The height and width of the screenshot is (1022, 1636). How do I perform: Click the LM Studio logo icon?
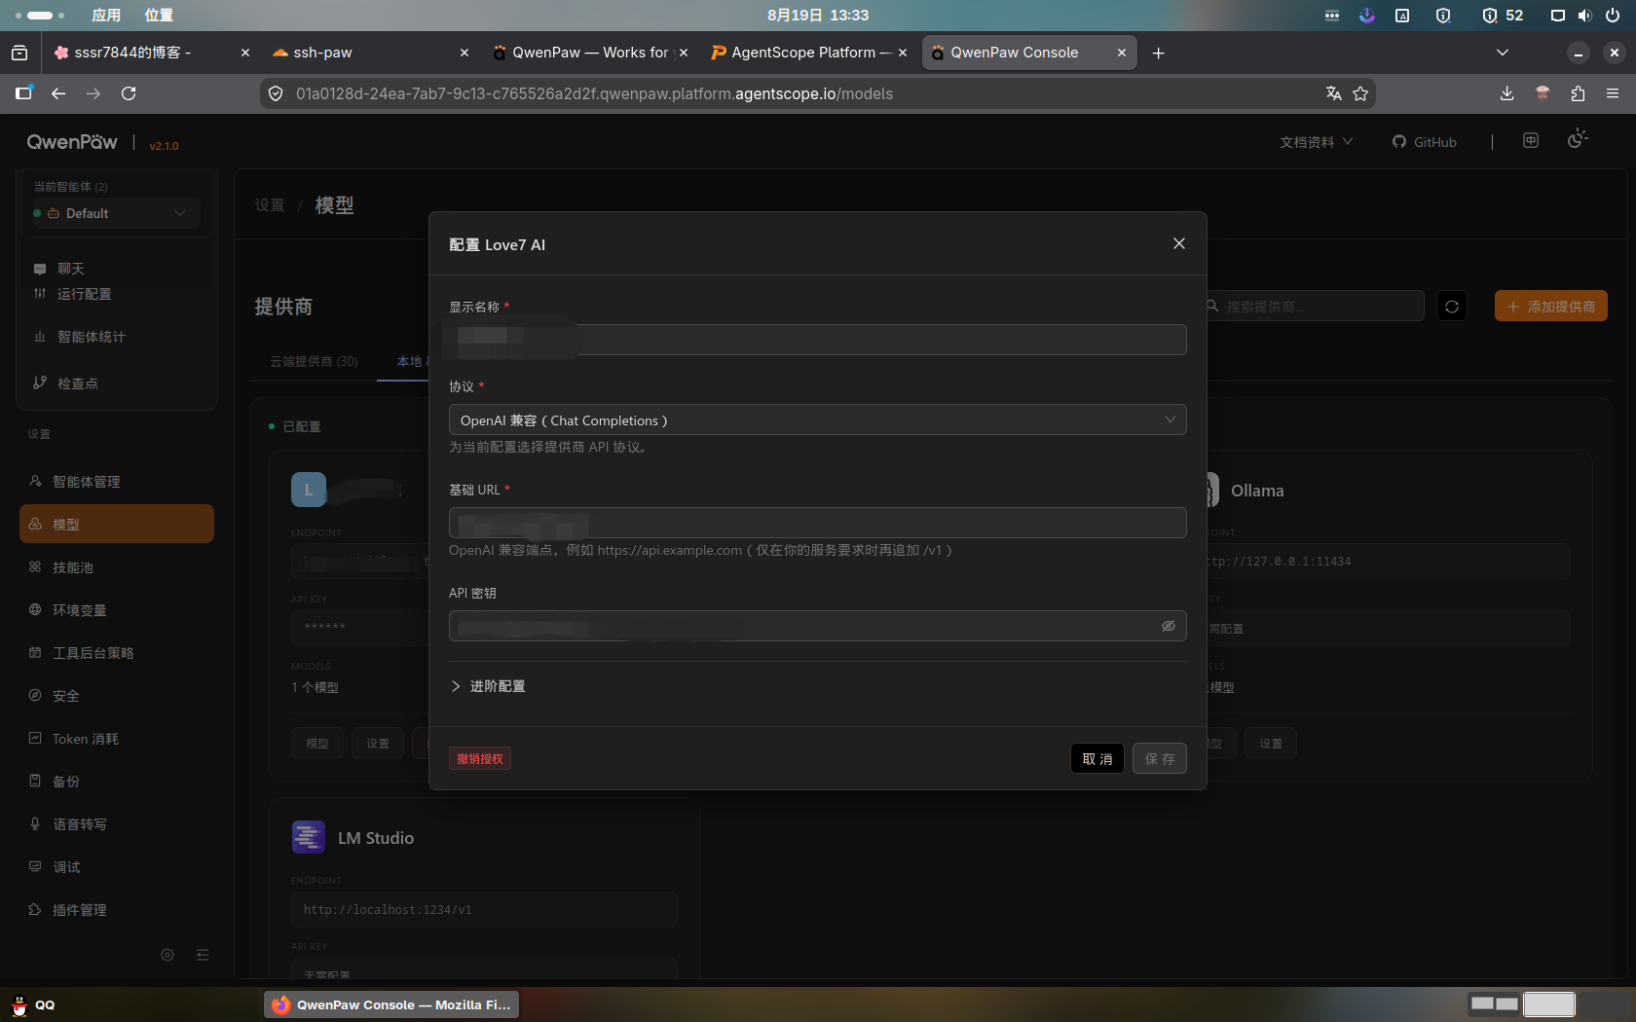click(x=309, y=837)
